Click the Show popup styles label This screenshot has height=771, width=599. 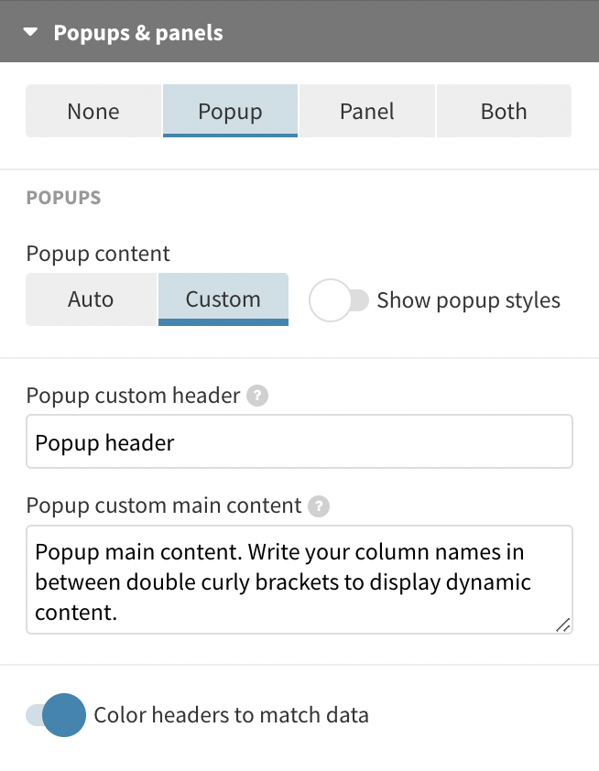(x=469, y=300)
